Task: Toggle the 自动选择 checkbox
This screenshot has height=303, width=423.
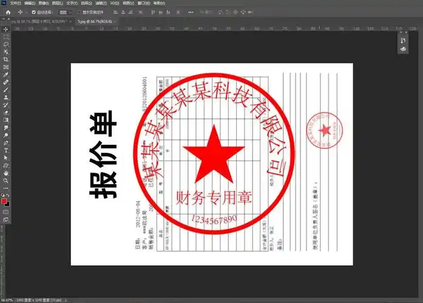Action: 34,12
